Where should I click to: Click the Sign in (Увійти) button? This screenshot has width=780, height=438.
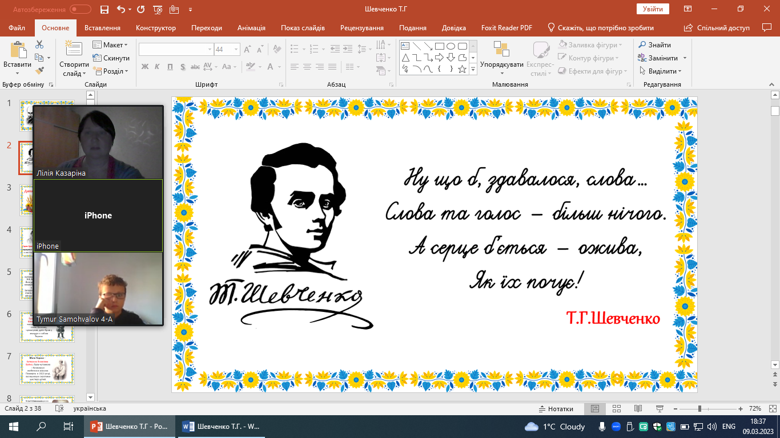[652, 9]
